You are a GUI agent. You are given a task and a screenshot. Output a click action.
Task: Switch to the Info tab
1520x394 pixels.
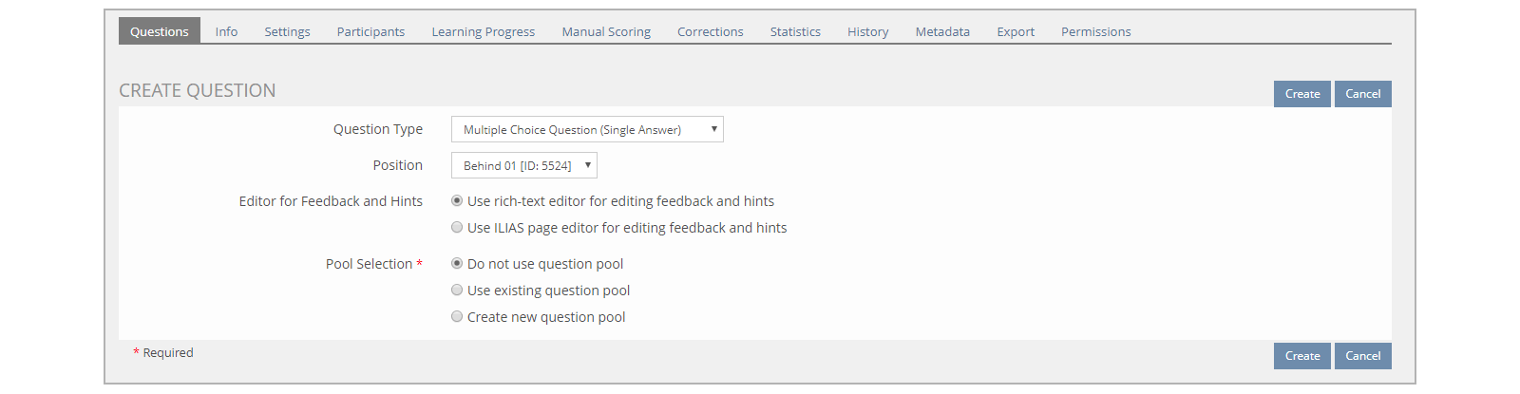point(226,31)
